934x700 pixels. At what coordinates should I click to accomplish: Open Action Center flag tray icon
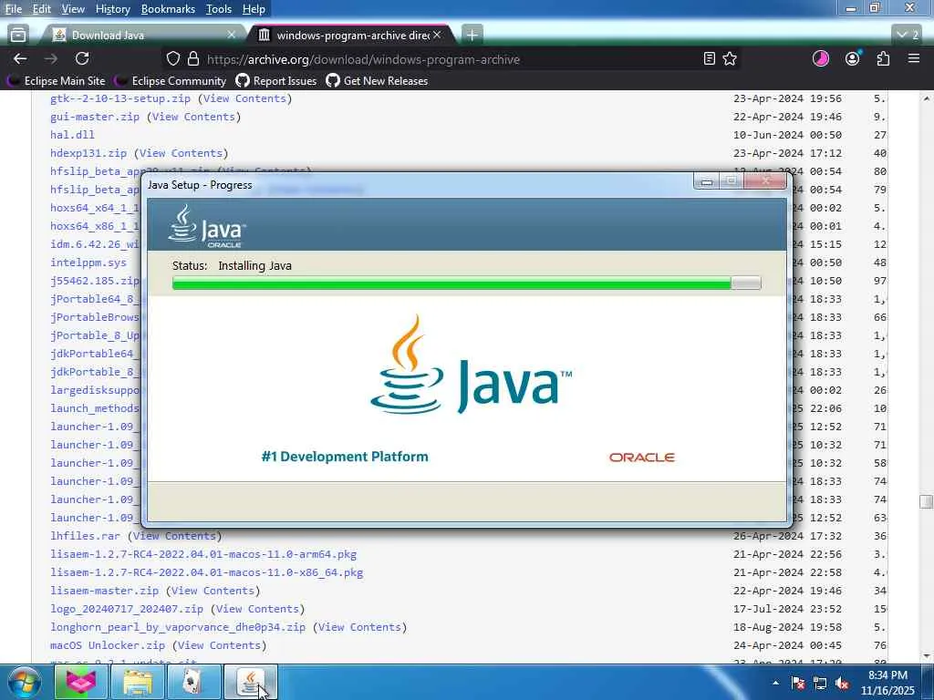[x=797, y=684]
